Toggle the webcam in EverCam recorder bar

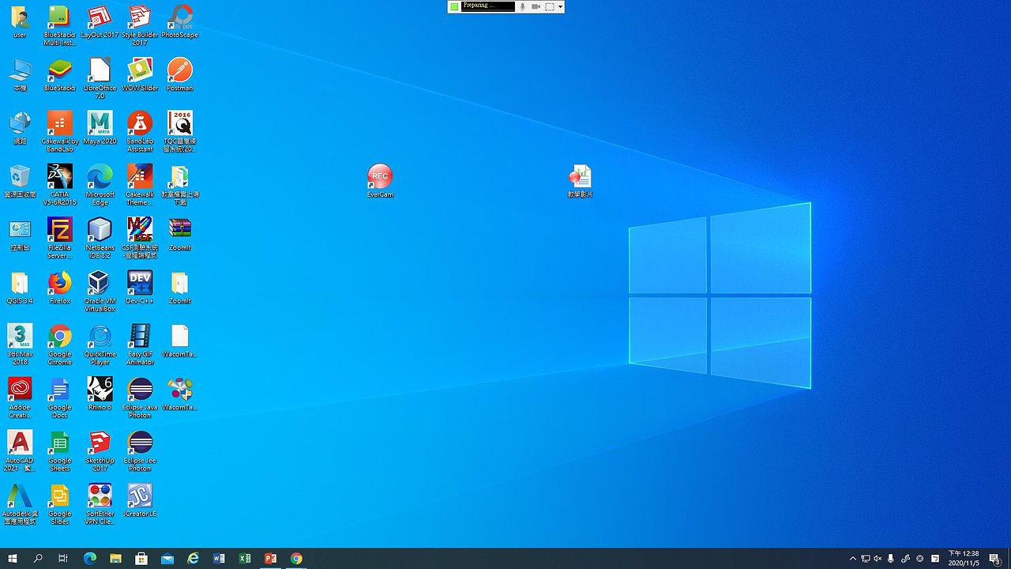tap(536, 6)
